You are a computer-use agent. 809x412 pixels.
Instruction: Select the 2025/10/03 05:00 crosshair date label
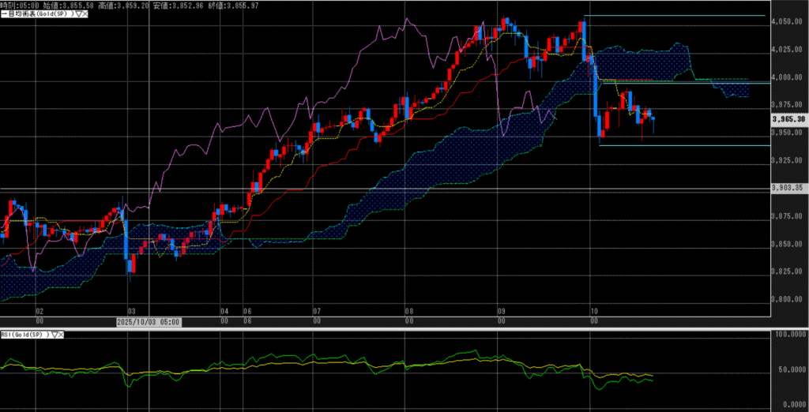point(149,322)
